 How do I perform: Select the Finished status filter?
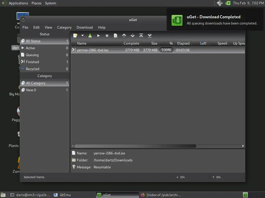(45, 62)
